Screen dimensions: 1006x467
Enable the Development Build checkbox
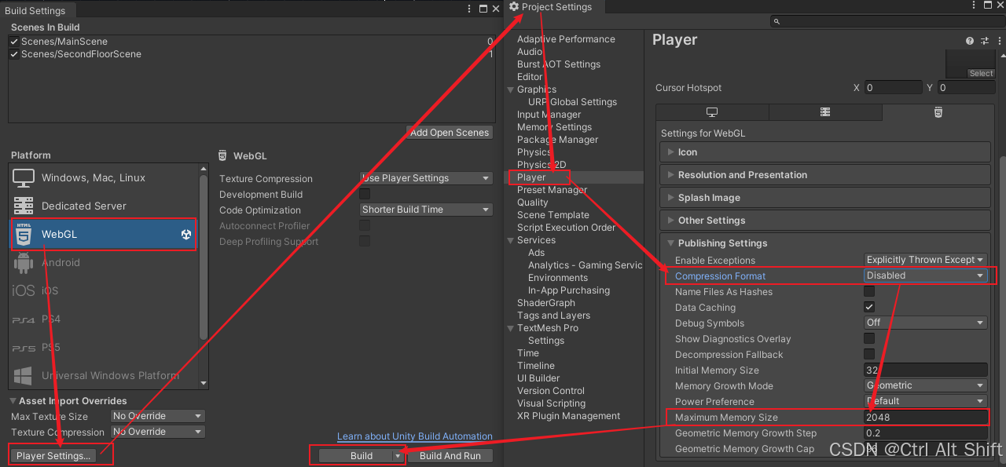(x=365, y=194)
